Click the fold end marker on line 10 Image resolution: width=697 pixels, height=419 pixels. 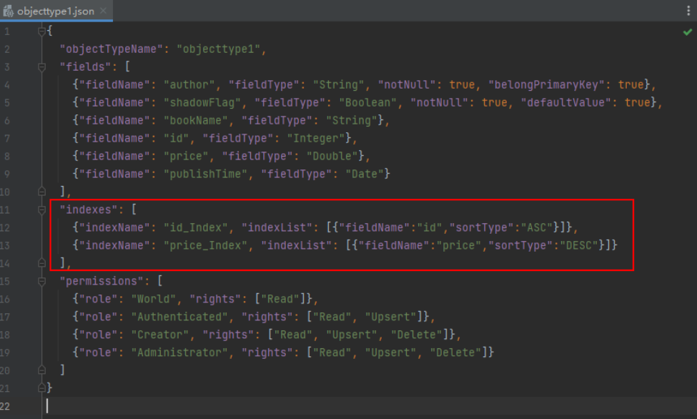click(x=41, y=192)
